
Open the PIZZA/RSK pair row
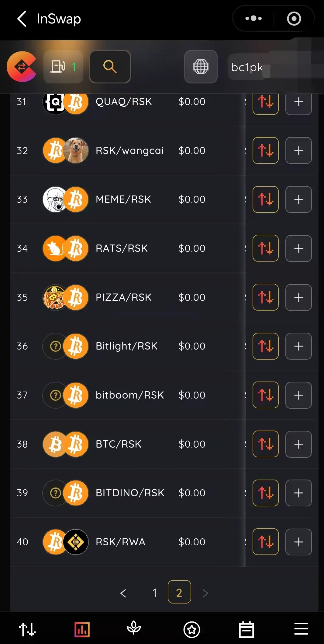point(123,297)
